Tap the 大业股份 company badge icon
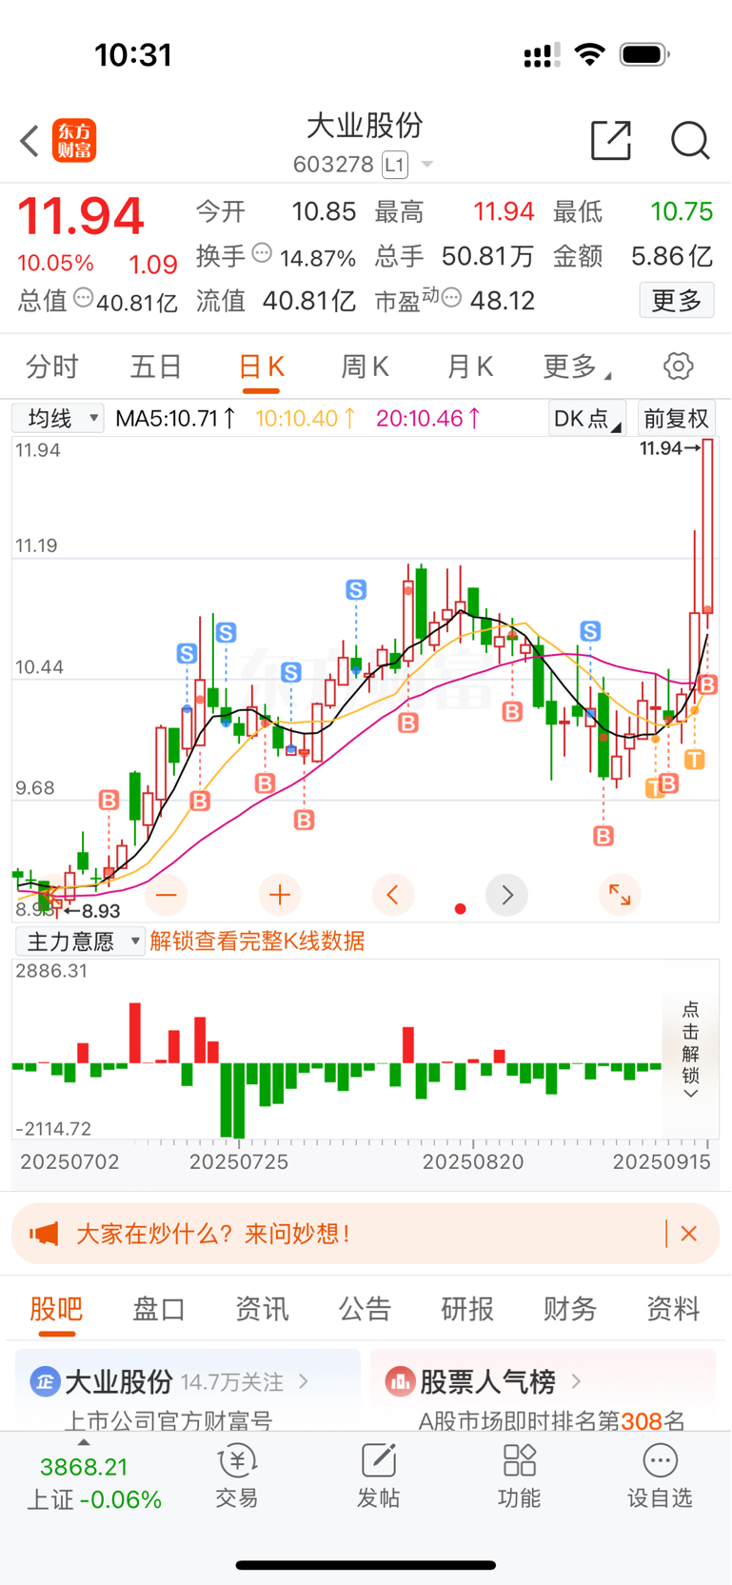This screenshot has width=732, height=1585. pos(45,1381)
